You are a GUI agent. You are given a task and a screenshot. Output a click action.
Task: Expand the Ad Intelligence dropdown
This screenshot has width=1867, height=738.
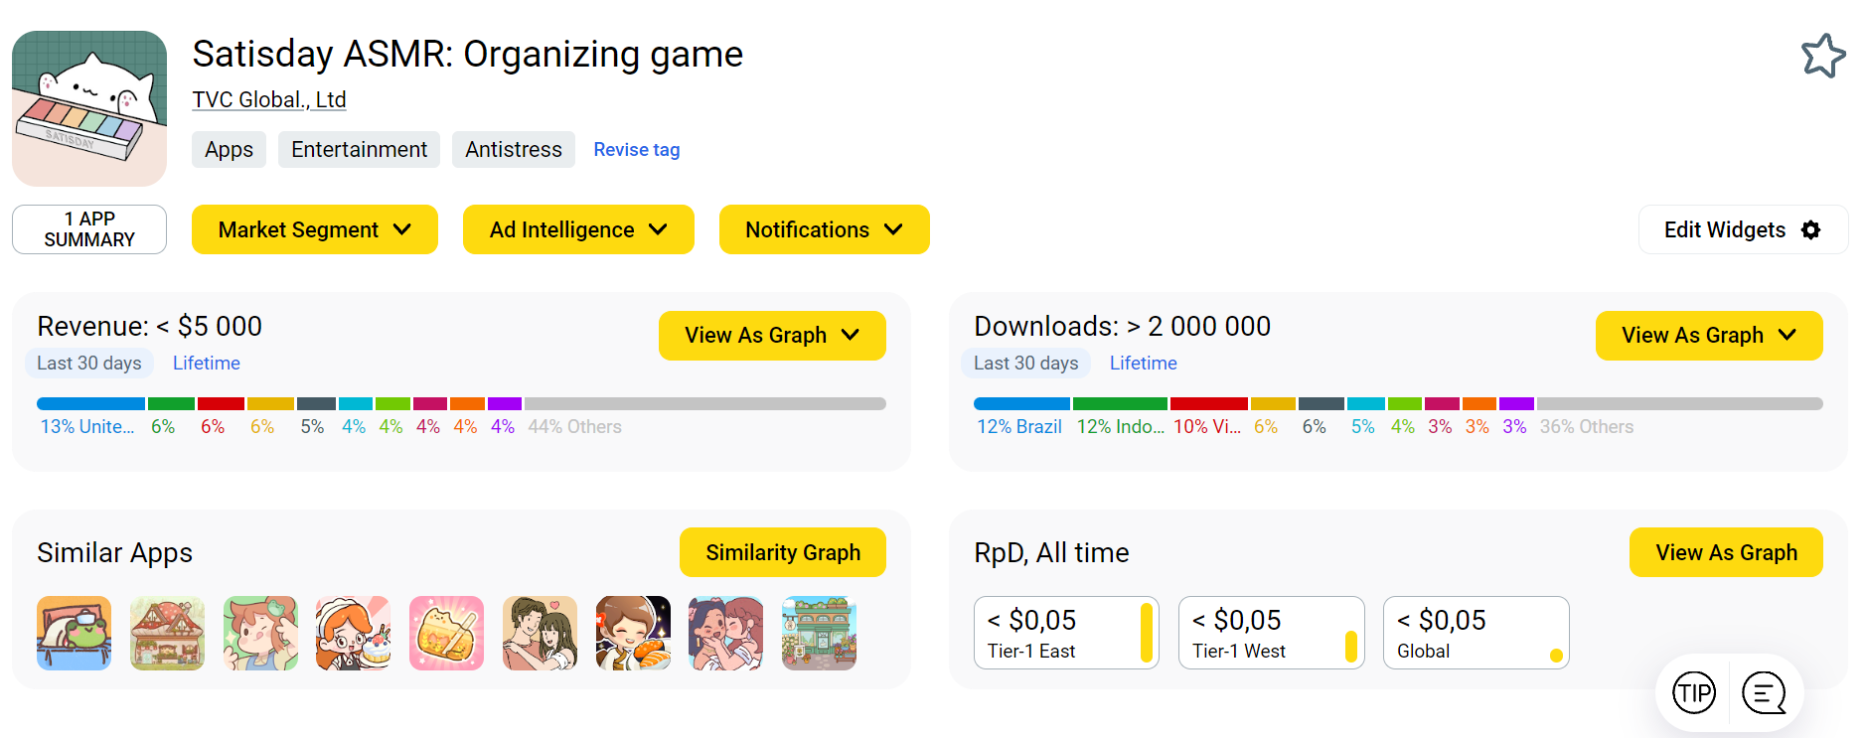[x=578, y=229]
